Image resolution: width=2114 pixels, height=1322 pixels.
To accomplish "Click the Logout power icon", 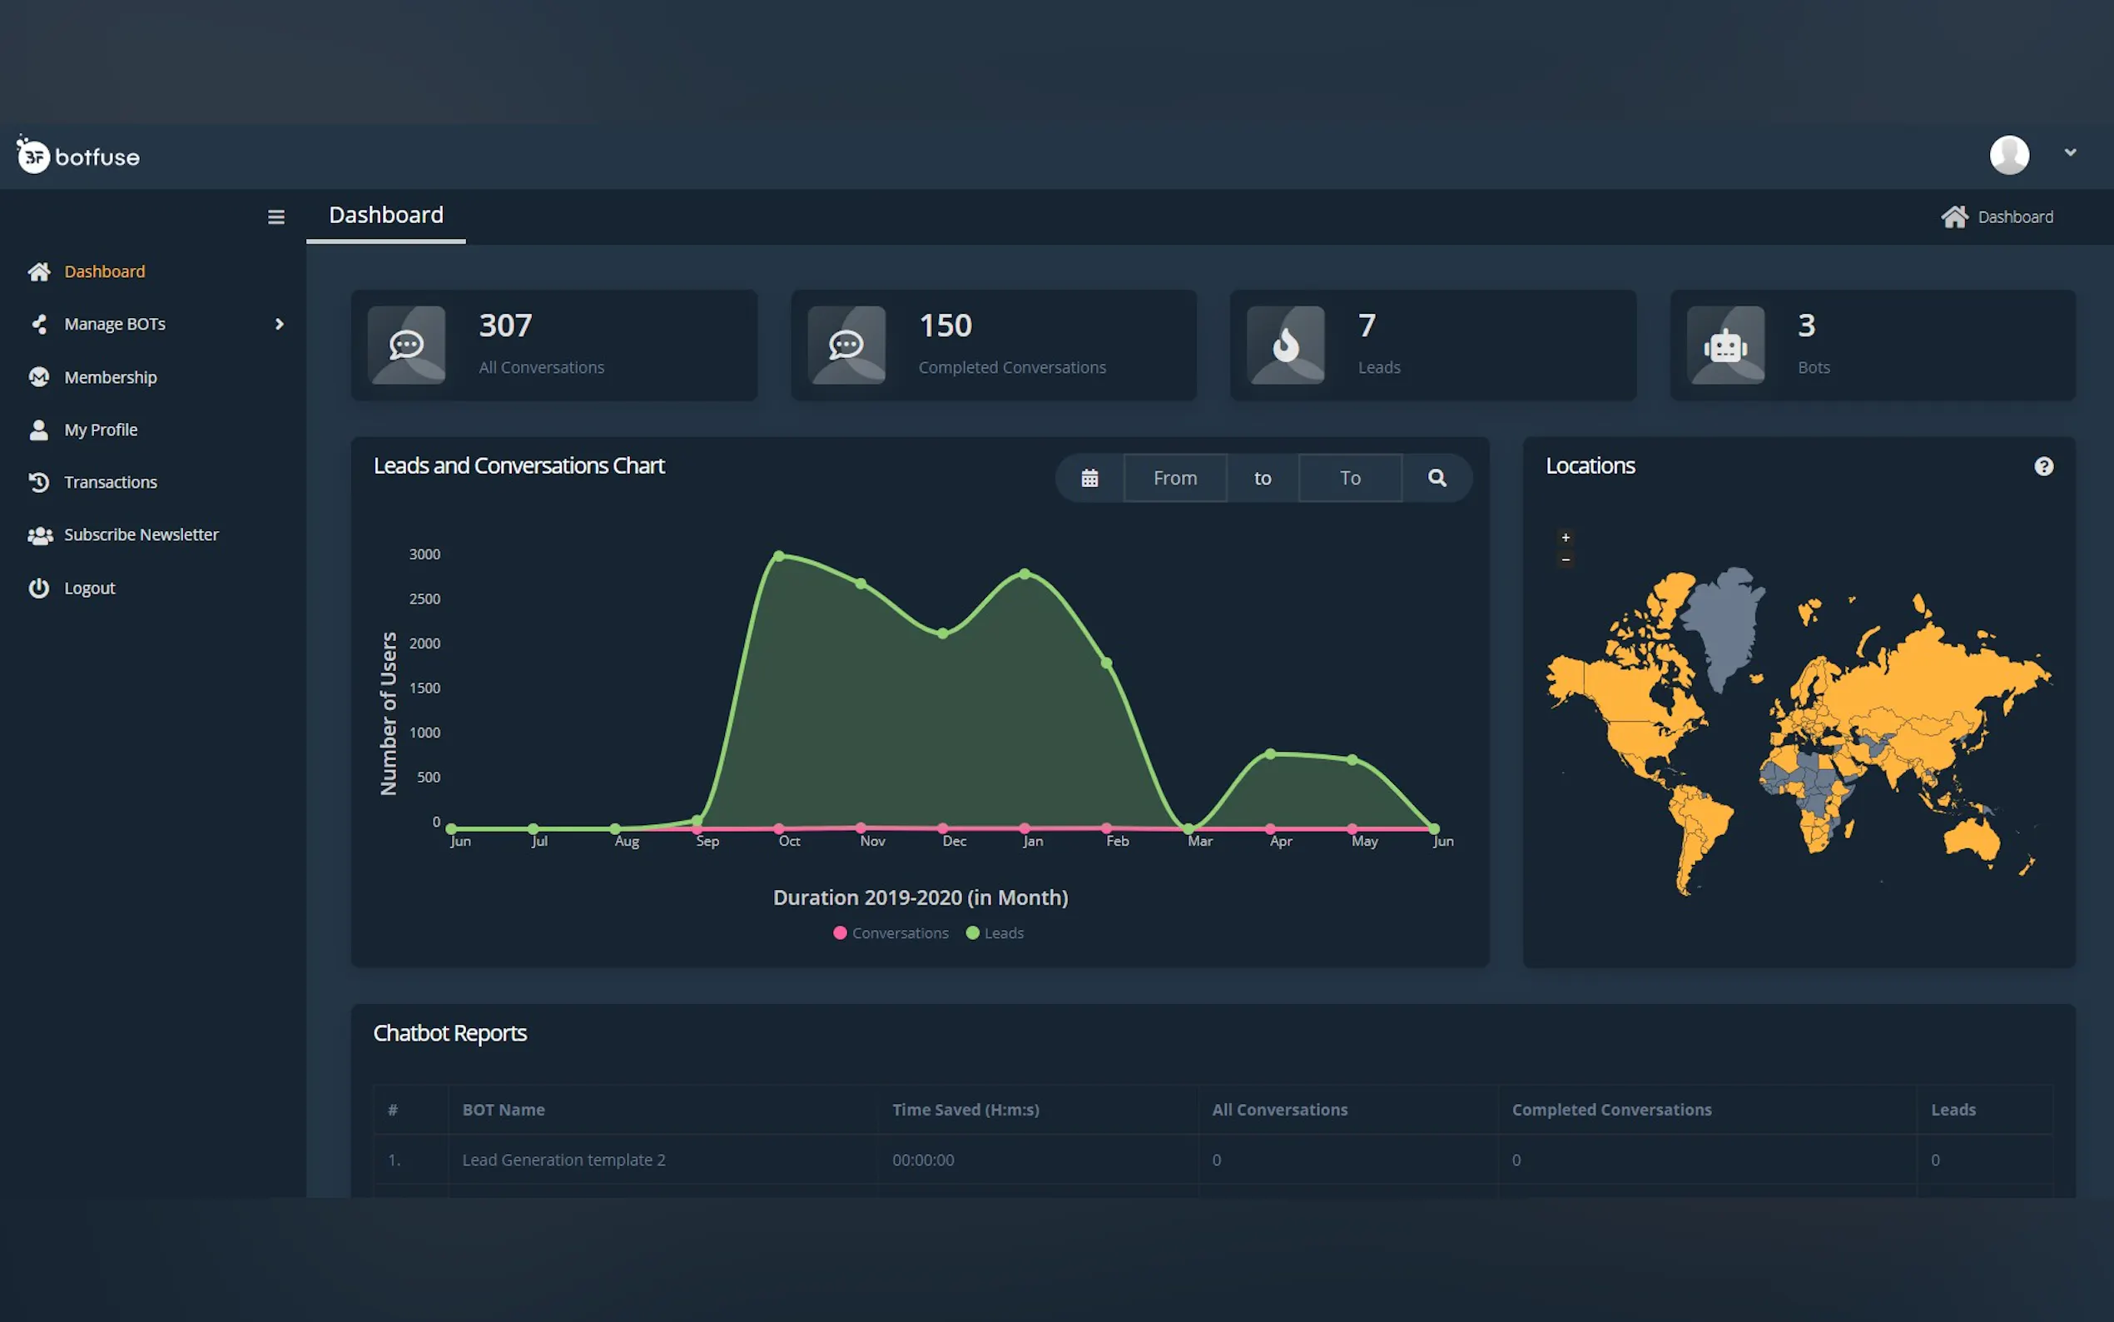I will click(38, 588).
